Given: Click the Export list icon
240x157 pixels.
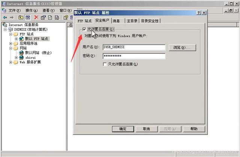Looking at the screenshot, I should click(x=57, y=18).
